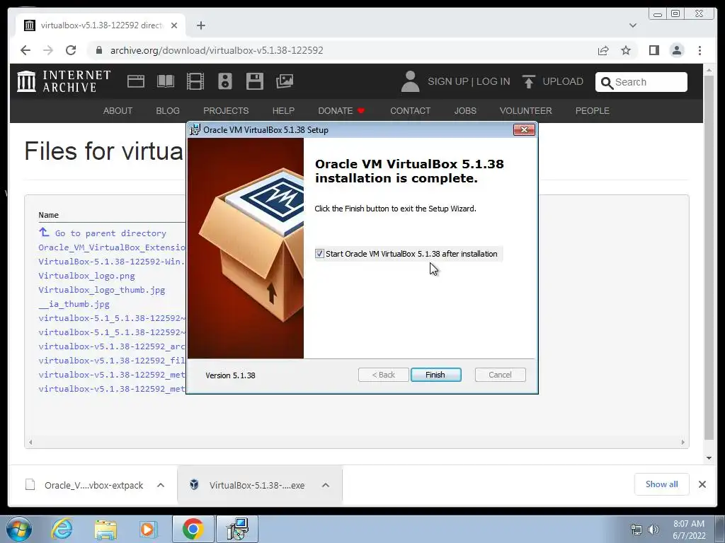Click the Upload arrow icon

(x=528, y=81)
